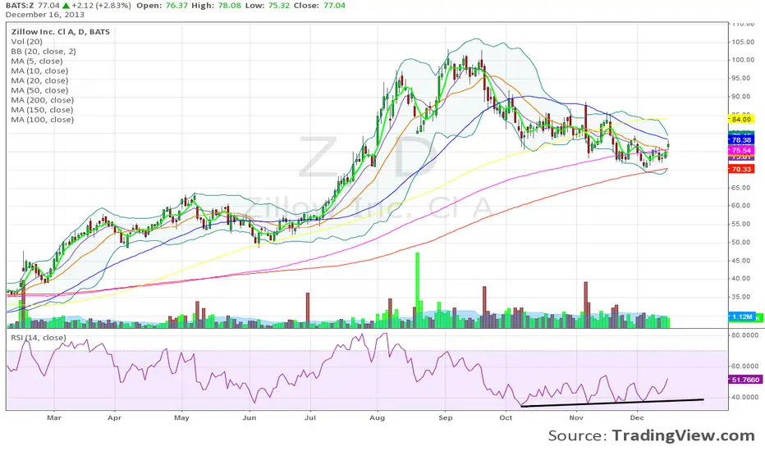Click the 95.00 price axis label
Image resolution: width=765 pixels, height=451 pixels.
pos(743,78)
